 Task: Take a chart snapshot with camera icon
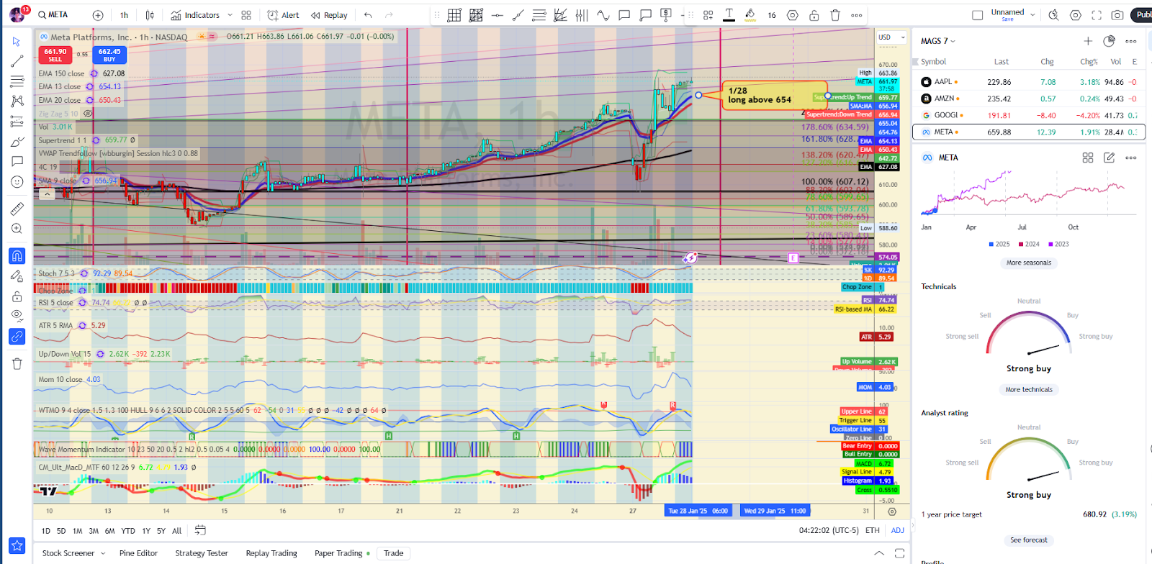pyautogui.click(x=1117, y=15)
